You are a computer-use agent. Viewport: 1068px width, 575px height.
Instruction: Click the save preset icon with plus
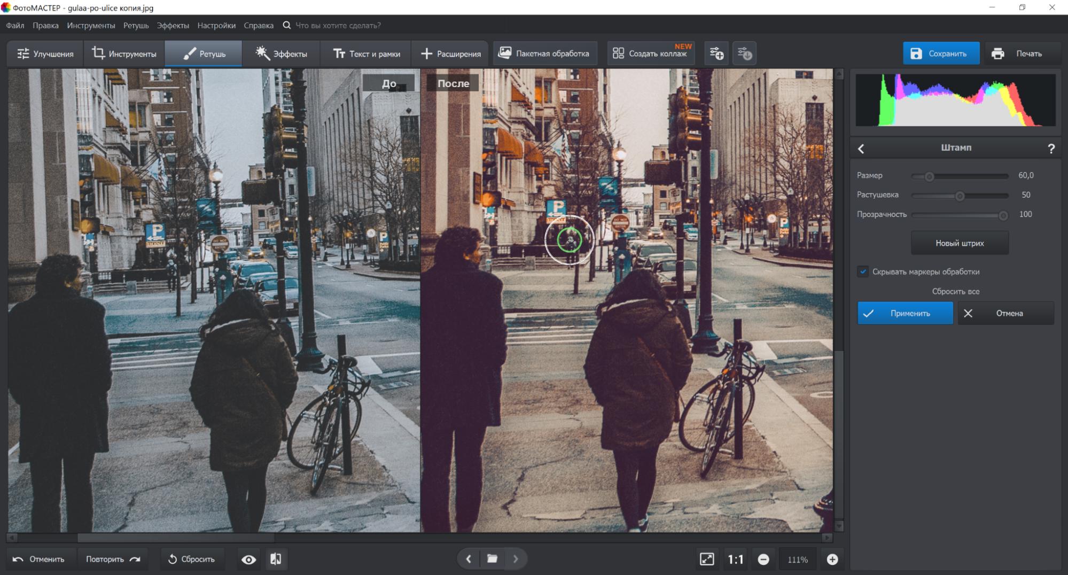(x=716, y=53)
